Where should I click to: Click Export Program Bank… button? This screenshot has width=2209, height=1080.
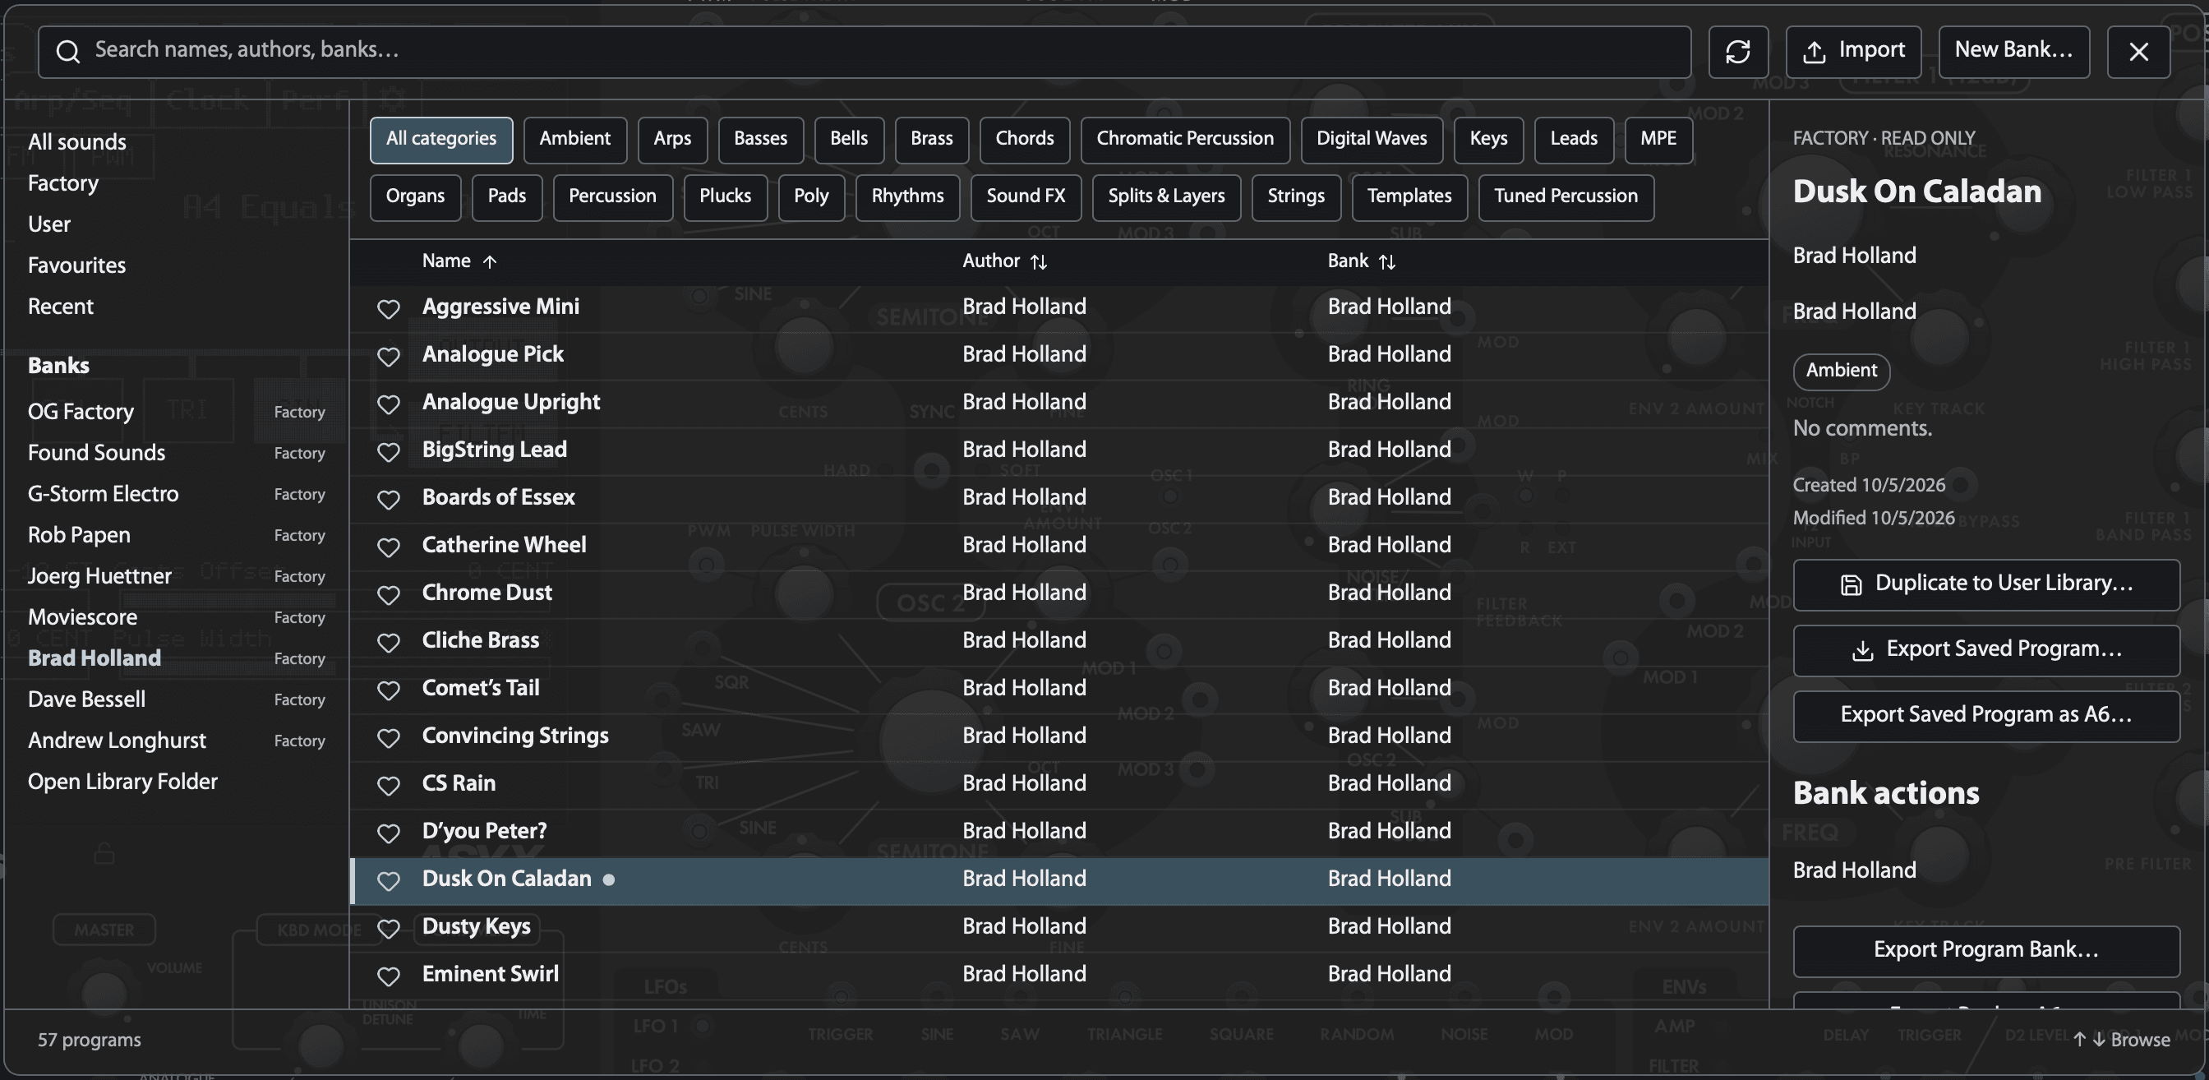tap(1986, 951)
